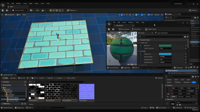Select the Details tab in material editor
200x112 pixels.
142,33
